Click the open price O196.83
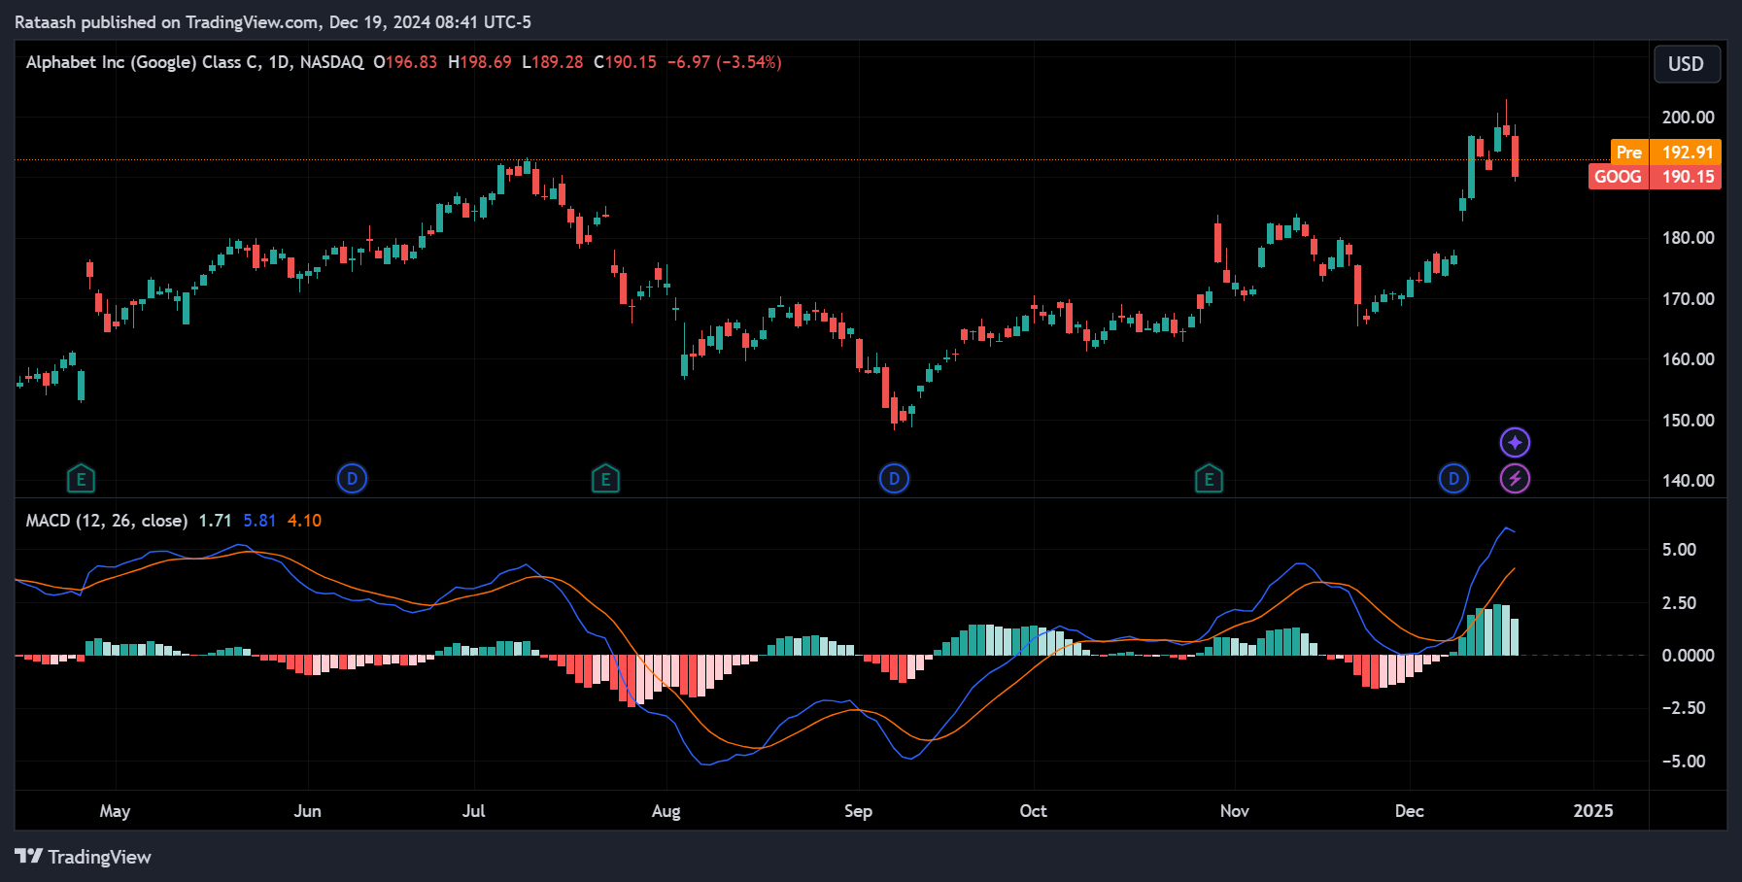The image size is (1742, 882). click(405, 62)
